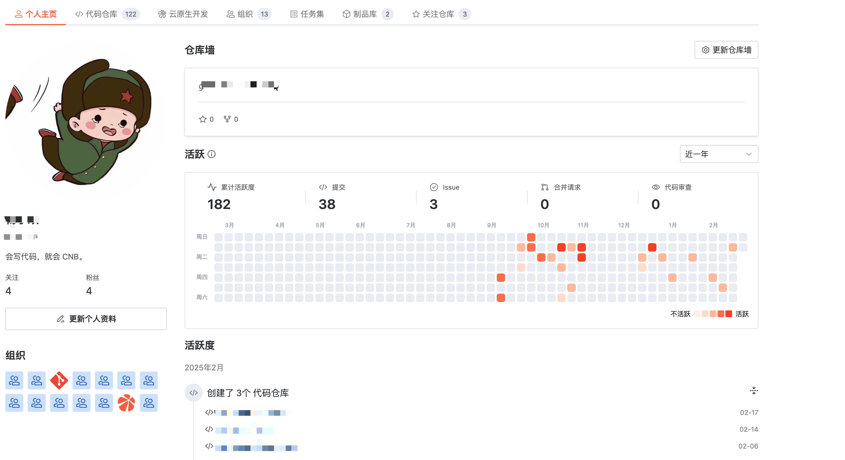Open the 个人主页 tab

click(x=35, y=14)
